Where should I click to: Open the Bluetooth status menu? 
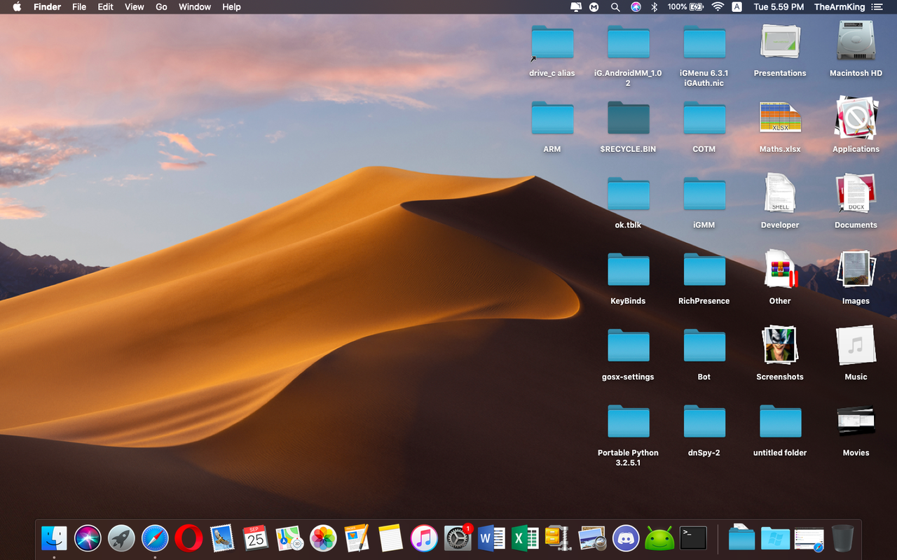click(x=653, y=7)
